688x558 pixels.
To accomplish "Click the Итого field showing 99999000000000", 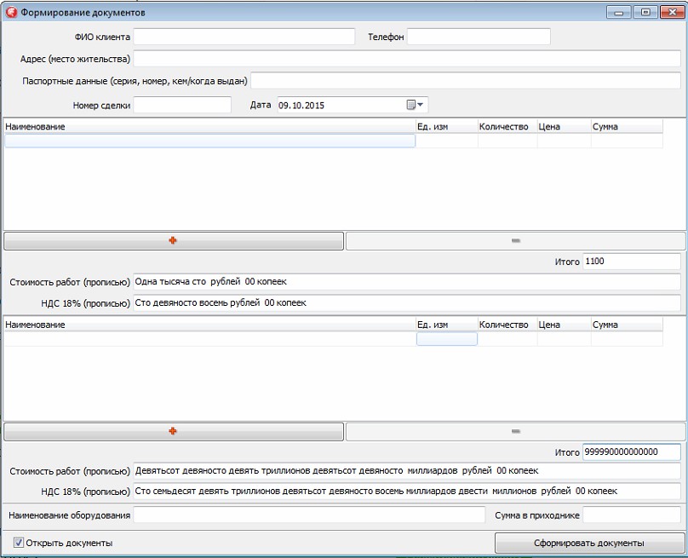I will click(x=632, y=452).
